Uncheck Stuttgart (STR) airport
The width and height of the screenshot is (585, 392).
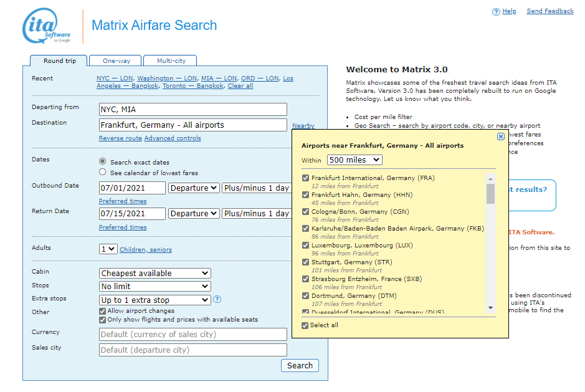305,262
